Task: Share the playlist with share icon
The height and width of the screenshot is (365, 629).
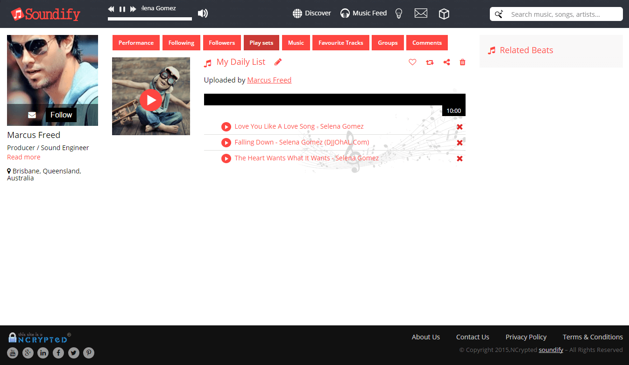Action: coord(447,62)
